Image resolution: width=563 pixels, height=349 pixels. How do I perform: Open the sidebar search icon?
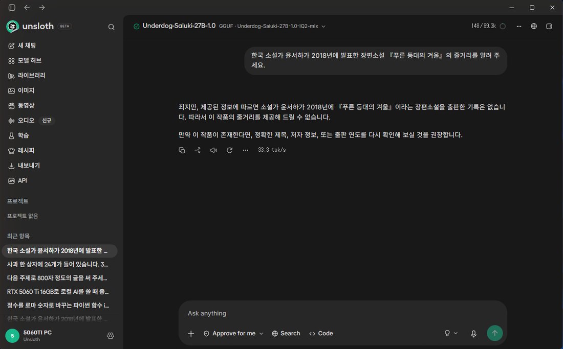pos(111,27)
